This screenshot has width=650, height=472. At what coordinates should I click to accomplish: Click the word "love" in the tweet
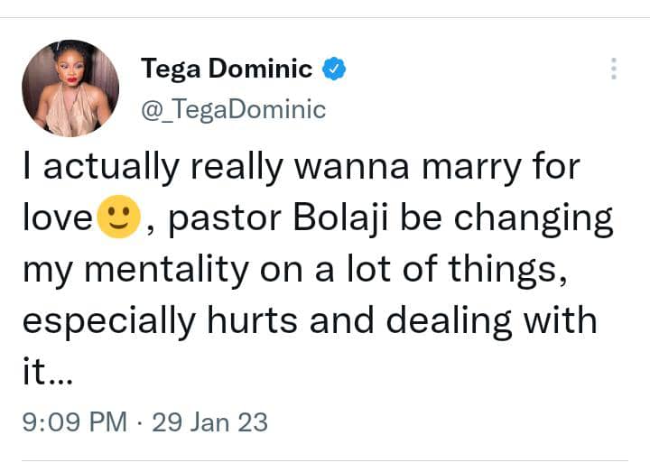coord(56,219)
